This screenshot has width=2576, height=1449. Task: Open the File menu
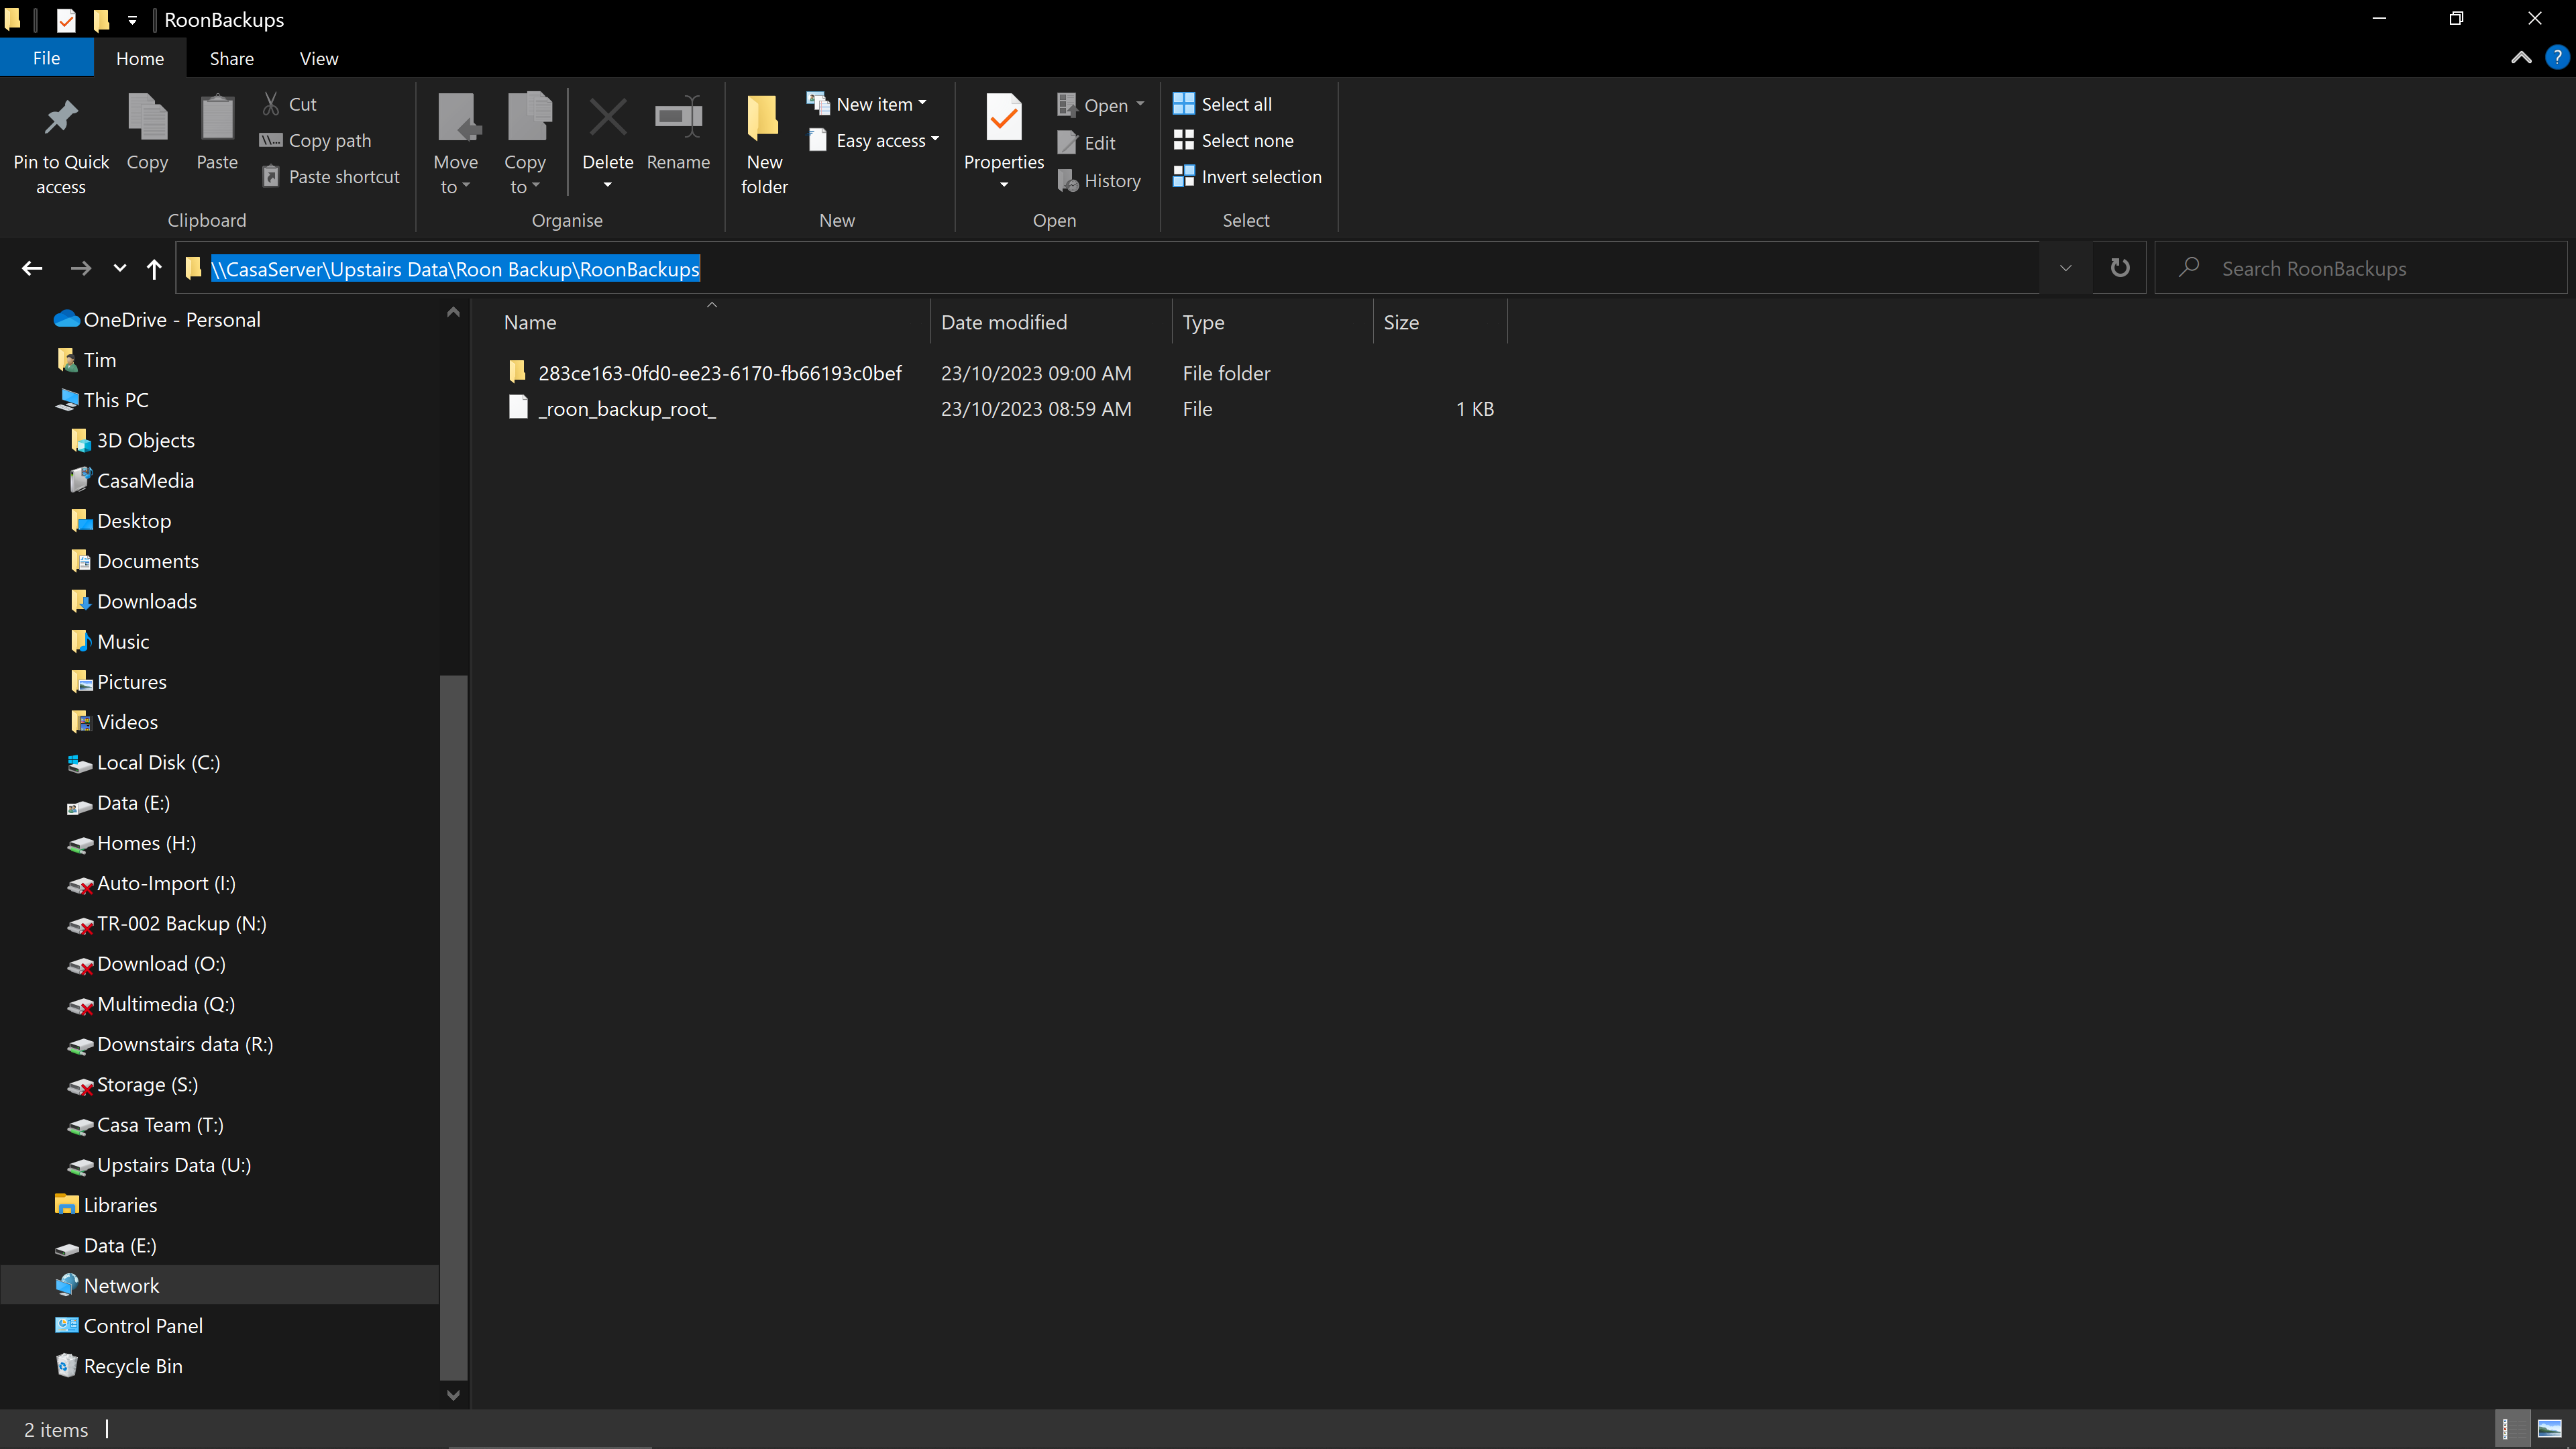pyautogui.click(x=46, y=59)
